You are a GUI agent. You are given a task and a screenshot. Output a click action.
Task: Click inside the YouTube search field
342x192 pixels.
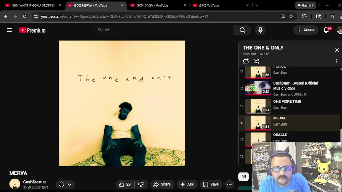(x=164, y=30)
